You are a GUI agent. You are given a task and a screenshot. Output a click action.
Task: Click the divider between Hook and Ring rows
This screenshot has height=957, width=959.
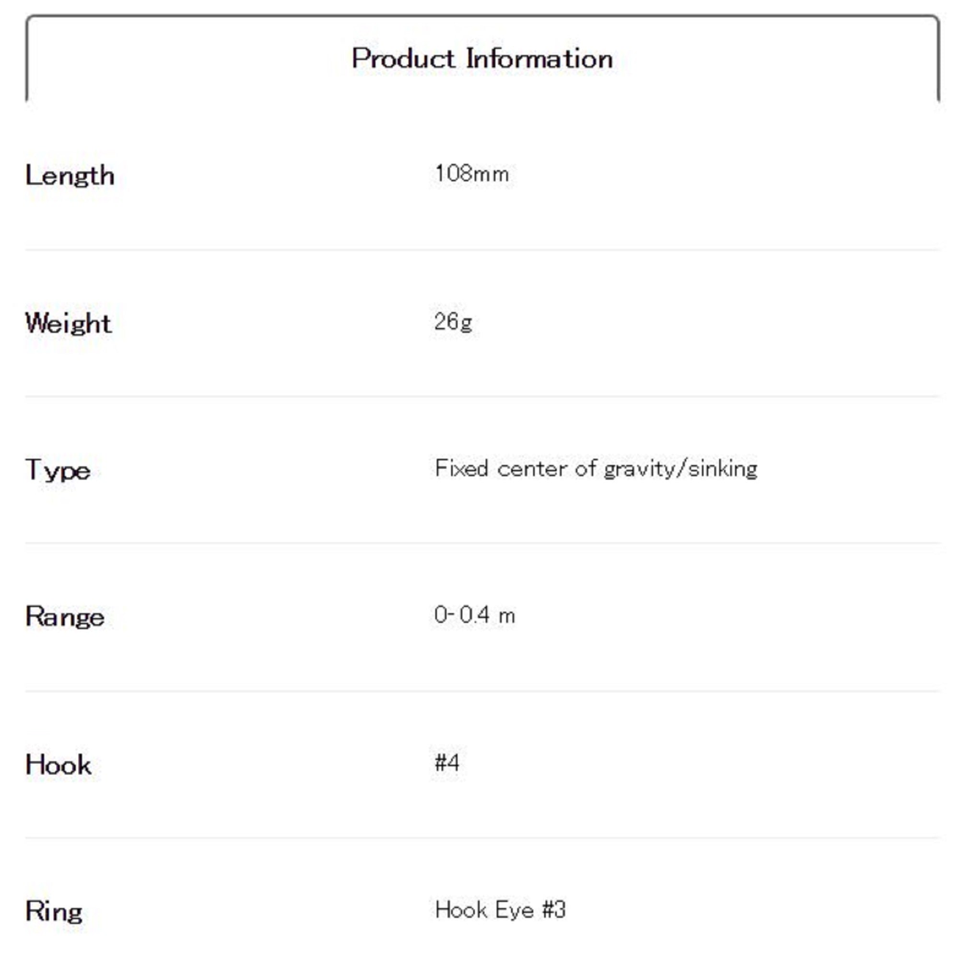point(481,838)
